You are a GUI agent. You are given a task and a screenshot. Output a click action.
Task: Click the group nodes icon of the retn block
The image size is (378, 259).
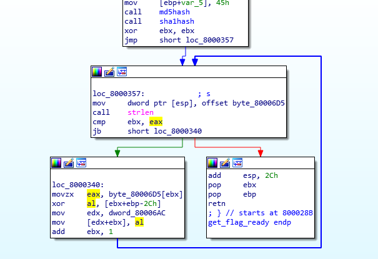coord(237,163)
